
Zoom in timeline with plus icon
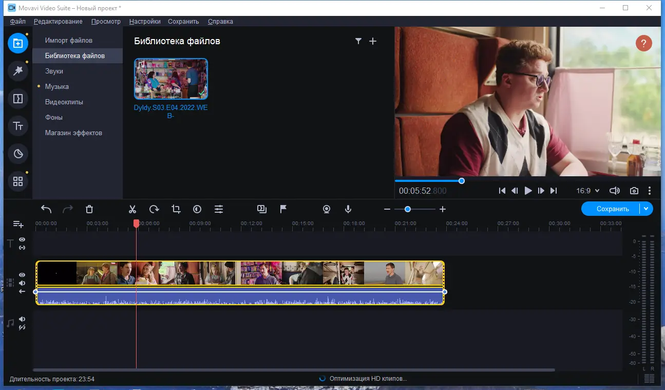pyautogui.click(x=443, y=209)
